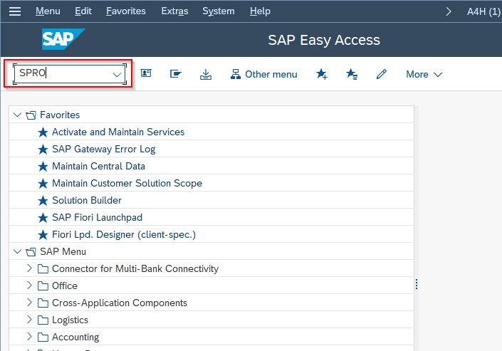Click the Office folder icon
The width and height of the screenshot is (502, 351).
point(43,285)
